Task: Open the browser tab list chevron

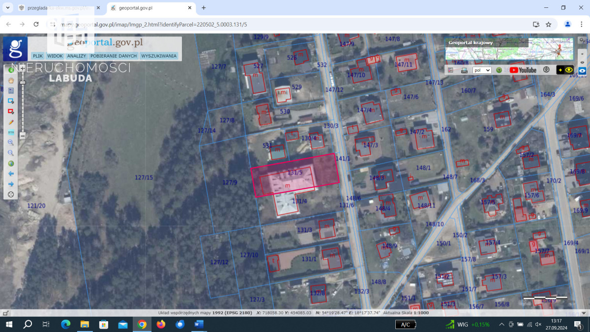Action: pyautogui.click(x=7, y=8)
